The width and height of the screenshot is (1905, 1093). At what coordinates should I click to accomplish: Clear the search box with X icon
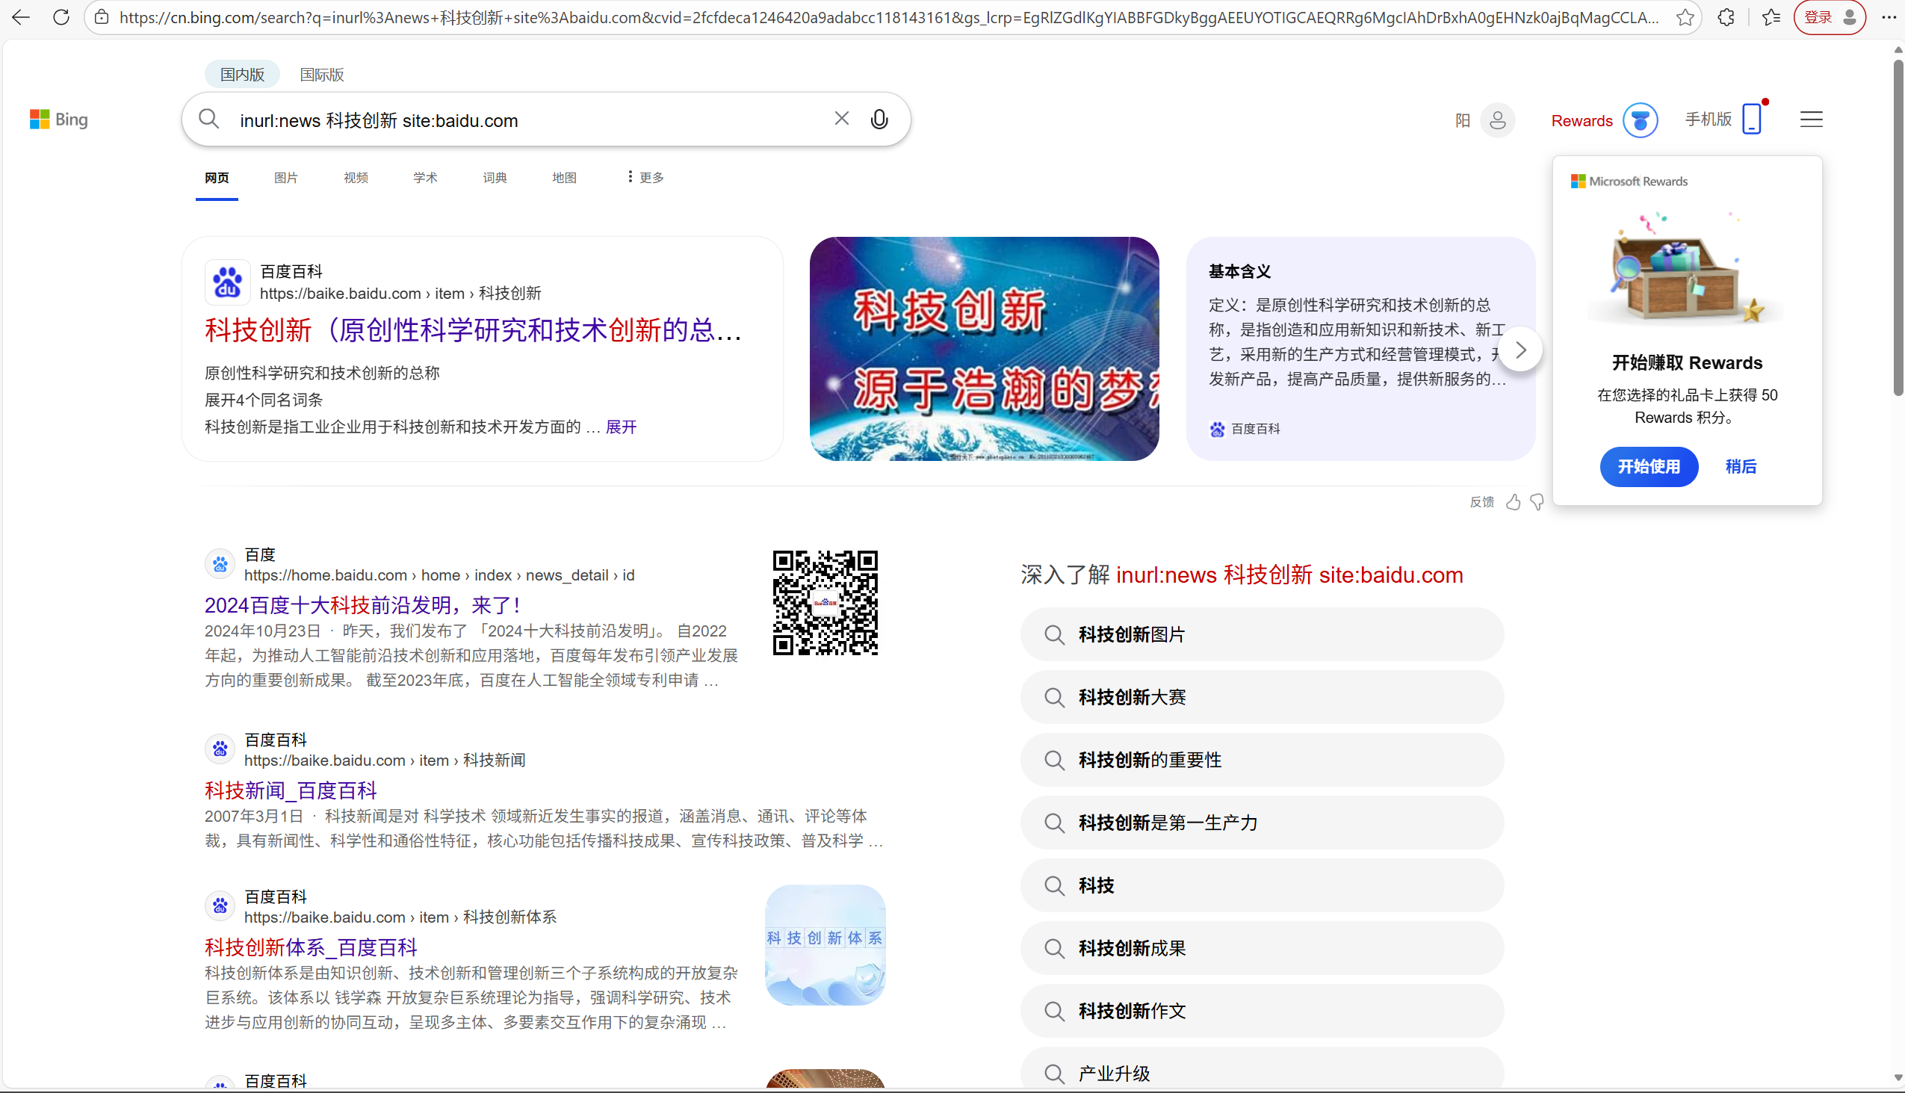(x=841, y=119)
